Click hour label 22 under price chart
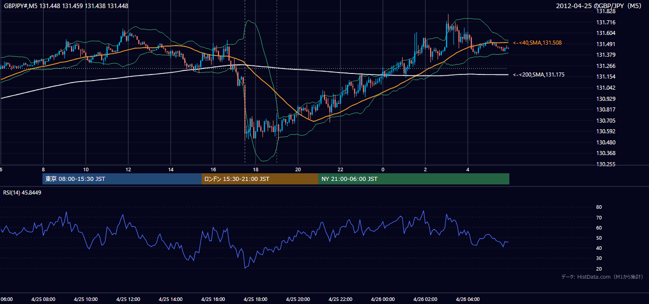 pyautogui.click(x=341, y=170)
